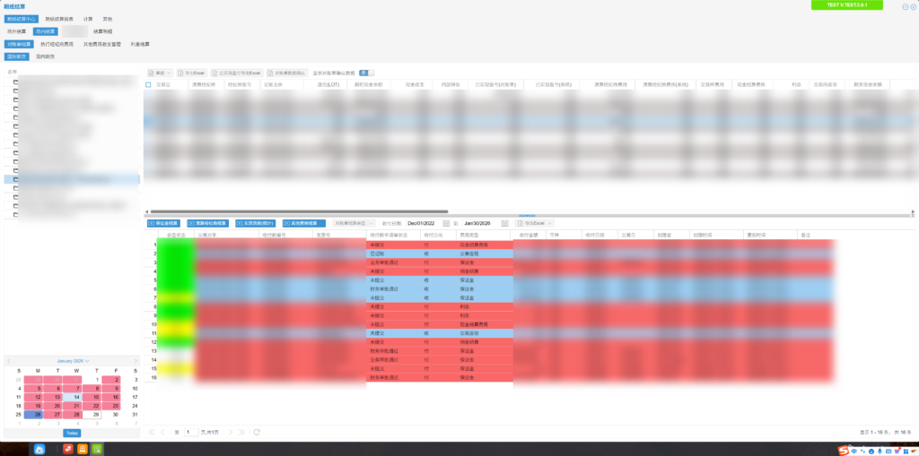This screenshot has width=919, height=456.
Task: Toggle the 显示对账单确认数据 switch
Action: tap(365, 73)
